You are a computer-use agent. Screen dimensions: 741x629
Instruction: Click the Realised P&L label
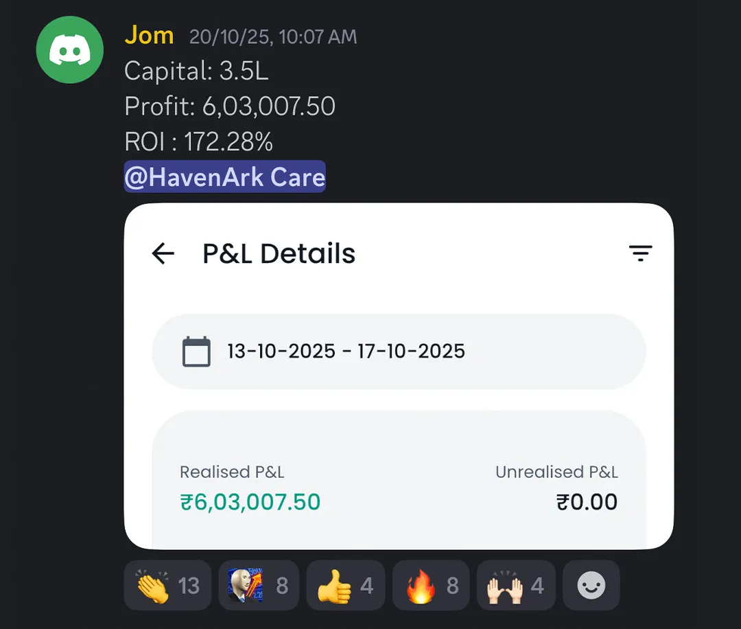tap(232, 472)
